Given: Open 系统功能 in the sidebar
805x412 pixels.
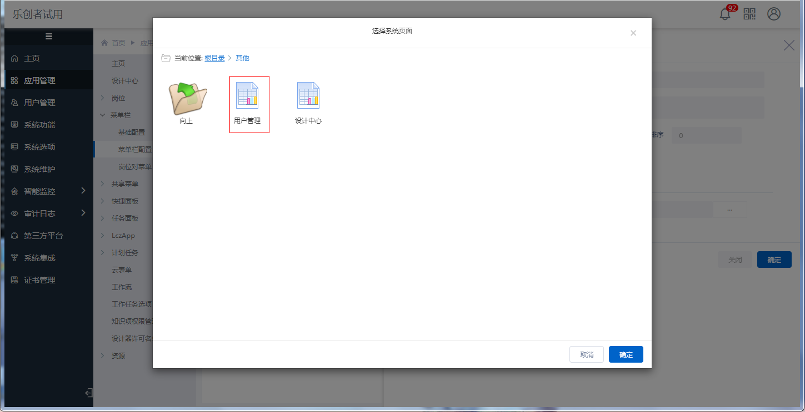Looking at the screenshot, I should tap(39, 125).
